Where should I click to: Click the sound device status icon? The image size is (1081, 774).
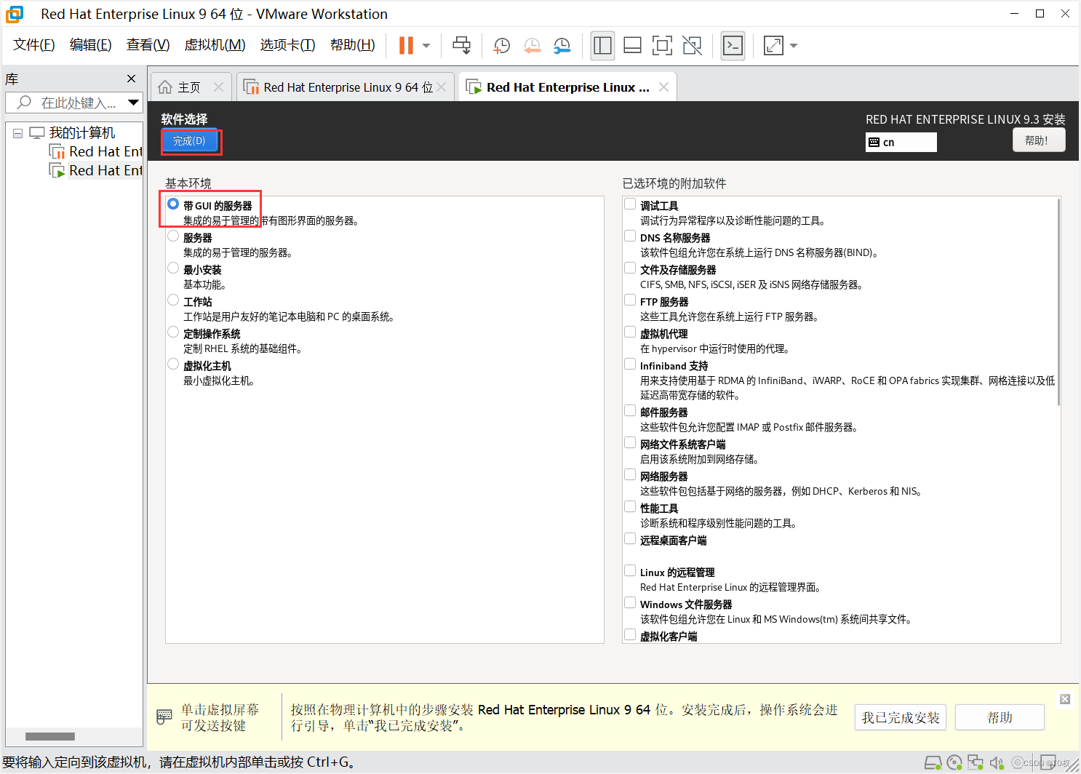pyautogui.click(x=997, y=762)
